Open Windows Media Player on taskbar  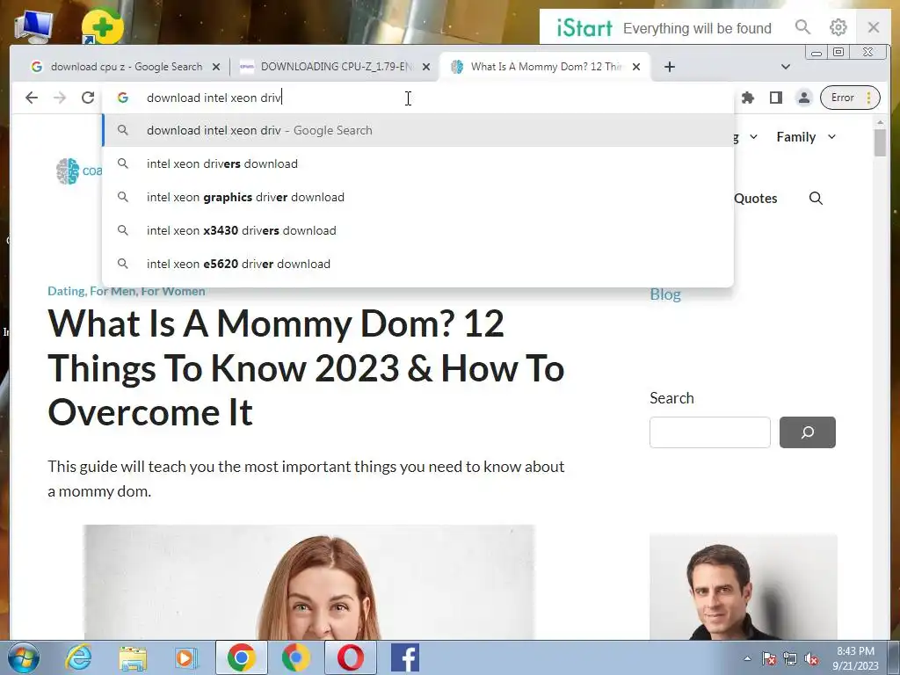[x=186, y=657]
